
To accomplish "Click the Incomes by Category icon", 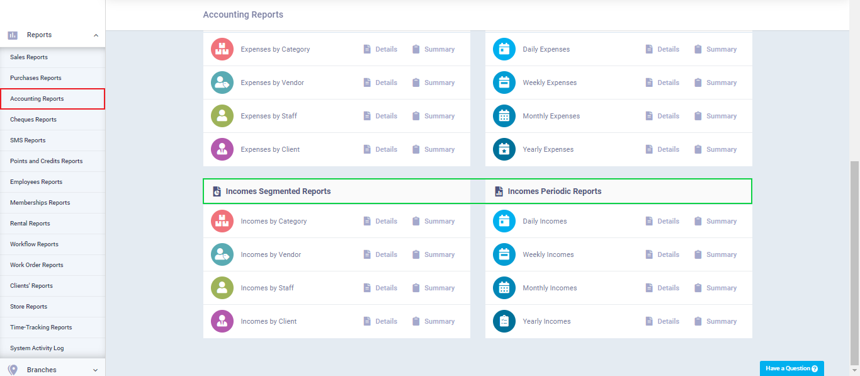I will [x=222, y=221].
